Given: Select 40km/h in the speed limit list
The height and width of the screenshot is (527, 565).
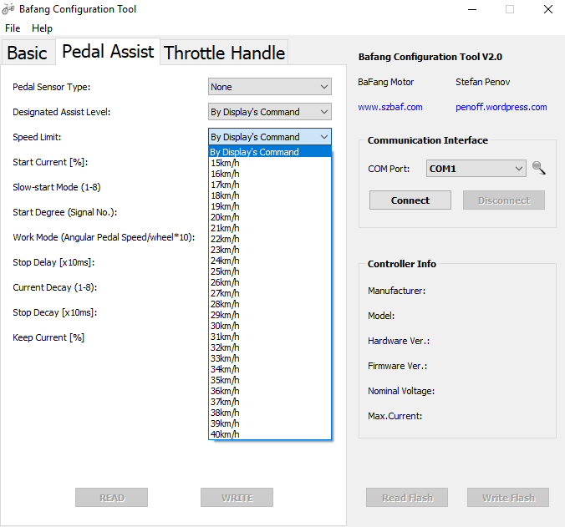Looking at the screenshot, I should [x=225, y=434].
